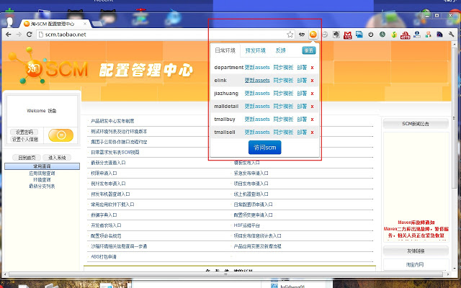The width and height of the screenshot is (461, 288).
Task: Open 常用应用软件下载入口 link
Action: pyautogui.click(x=111, y=204)
